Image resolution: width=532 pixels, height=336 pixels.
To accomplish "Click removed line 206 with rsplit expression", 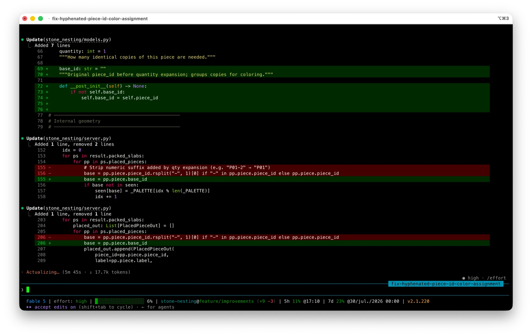I will pos(262,237).
